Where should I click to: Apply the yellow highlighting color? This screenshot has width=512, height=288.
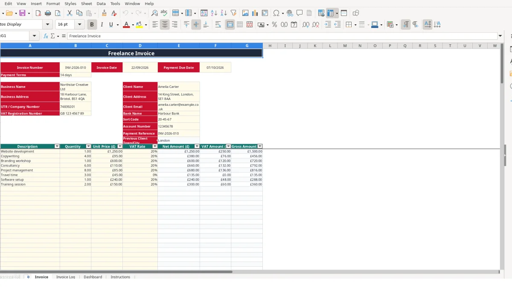coord(140,25)
